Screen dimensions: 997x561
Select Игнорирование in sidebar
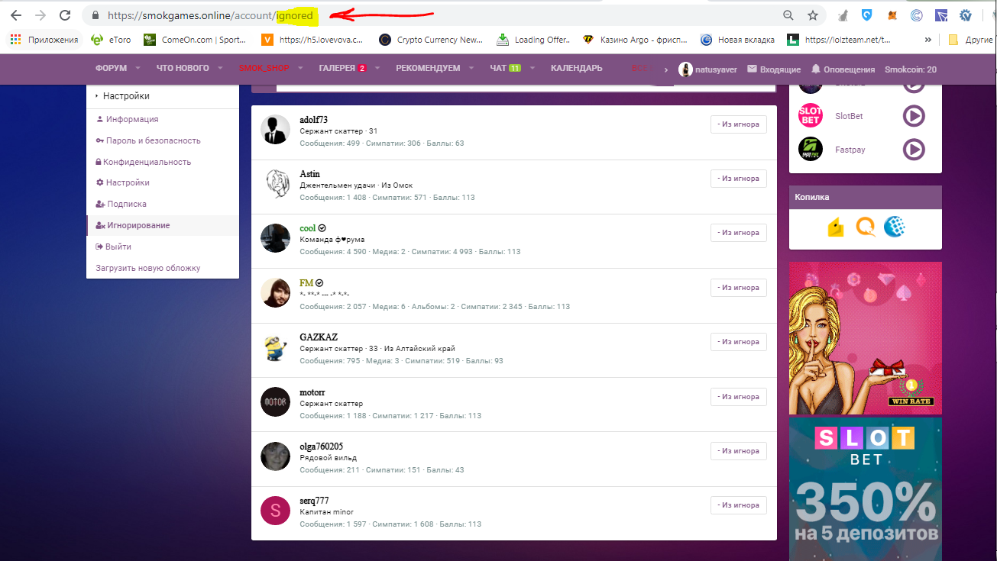(x=163, y=225)
